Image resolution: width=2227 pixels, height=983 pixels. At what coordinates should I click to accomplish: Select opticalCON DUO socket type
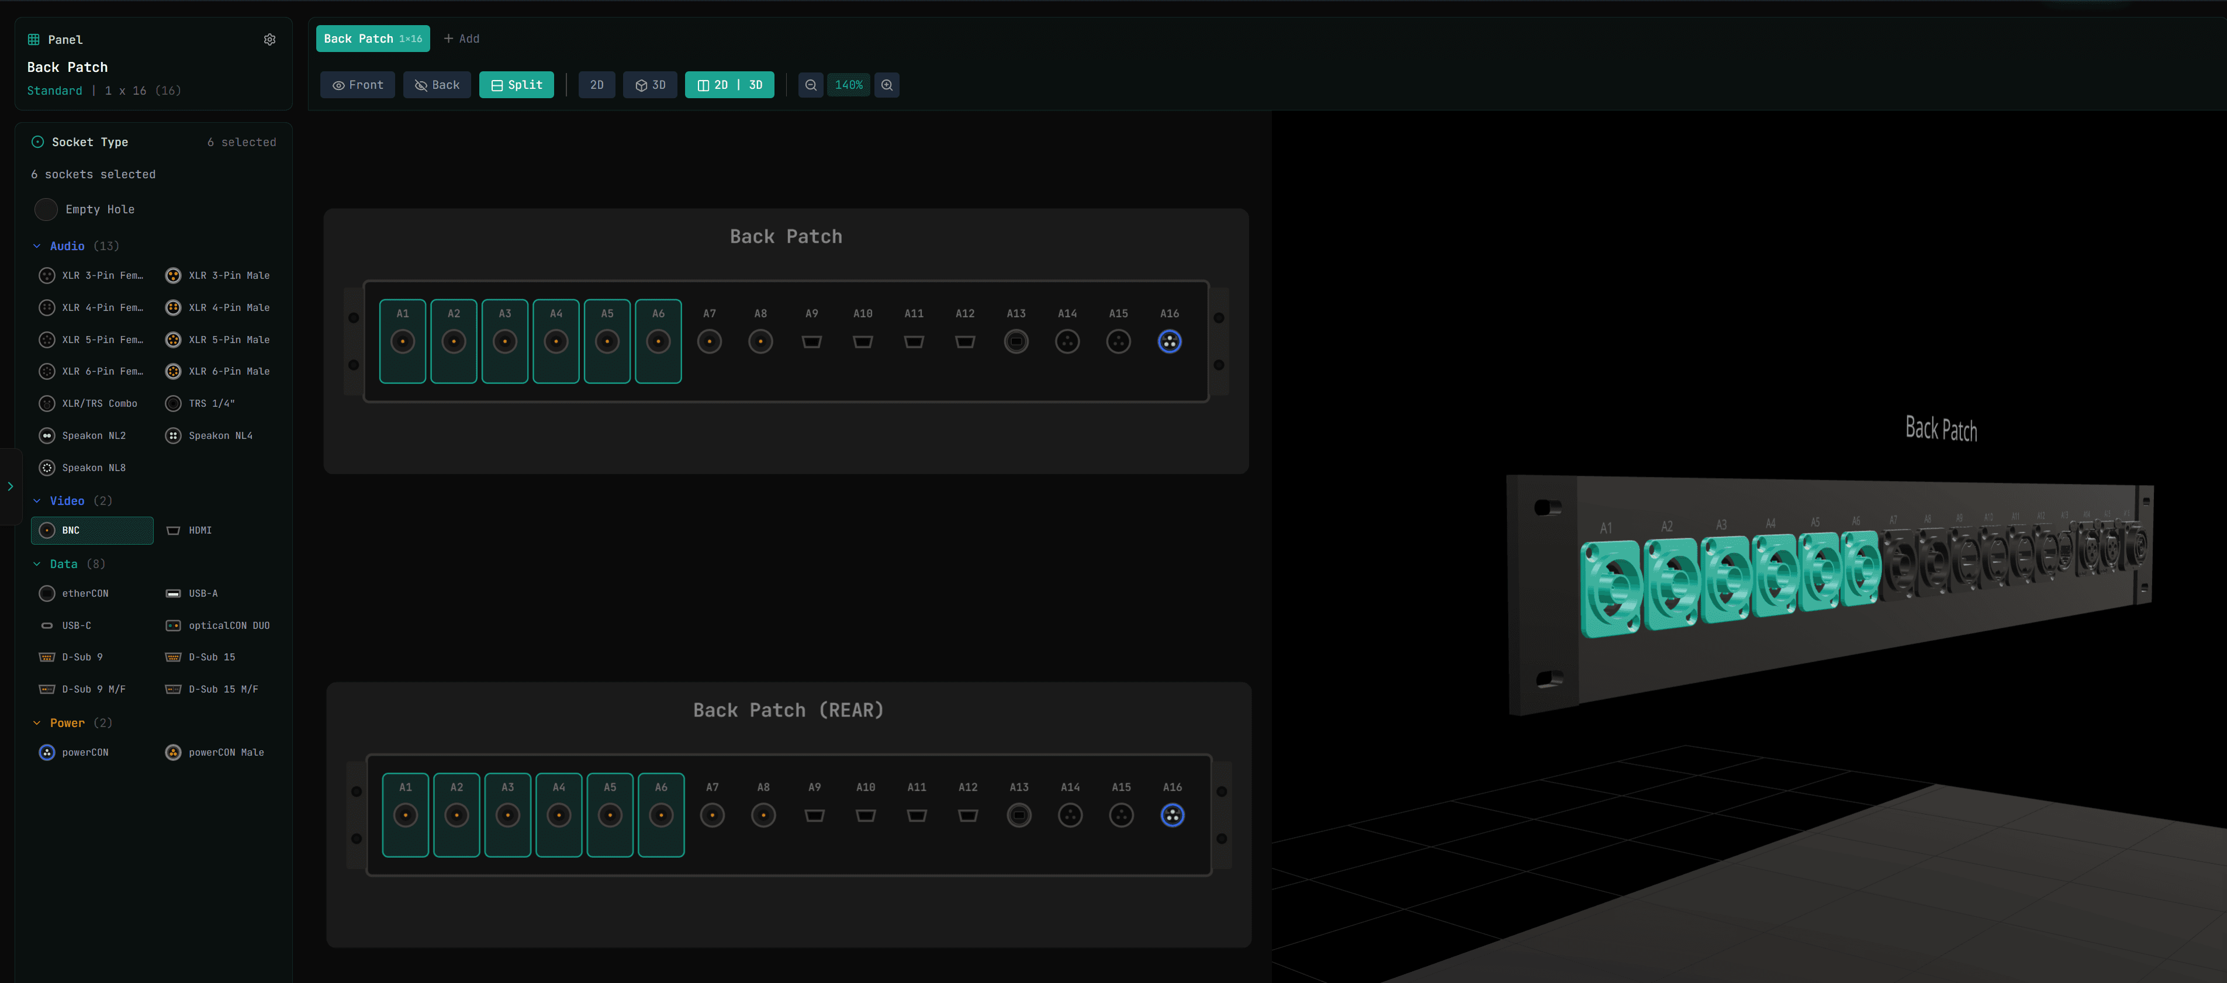pyautogui.click(x=219, y=626)
